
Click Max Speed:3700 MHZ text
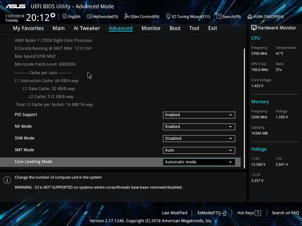(35, 56)
